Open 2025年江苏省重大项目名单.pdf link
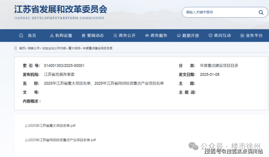This screenshot has height=157, width=269. point(52,126)
